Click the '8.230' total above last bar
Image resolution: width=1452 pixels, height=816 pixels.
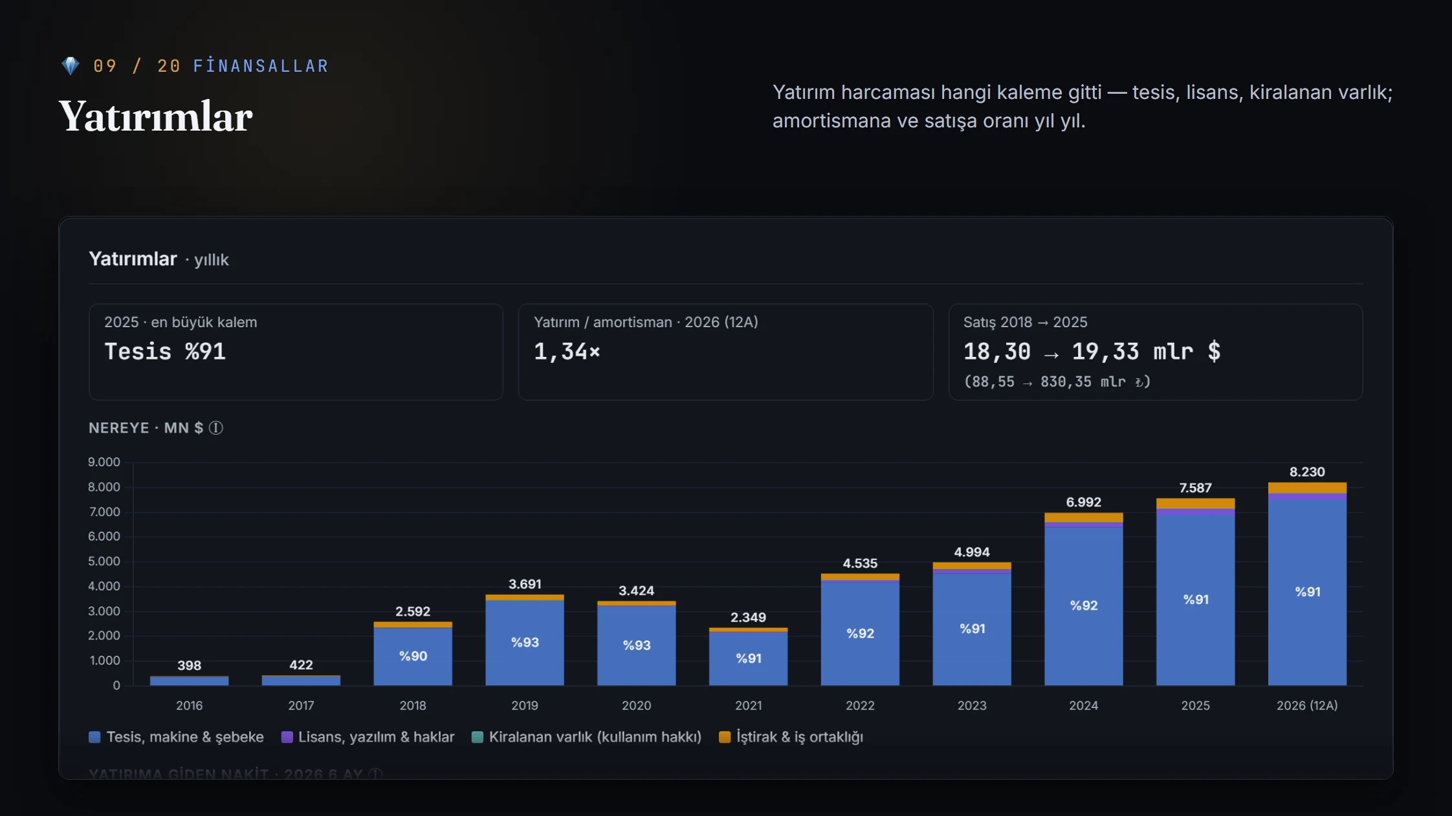click(1307, 472)
